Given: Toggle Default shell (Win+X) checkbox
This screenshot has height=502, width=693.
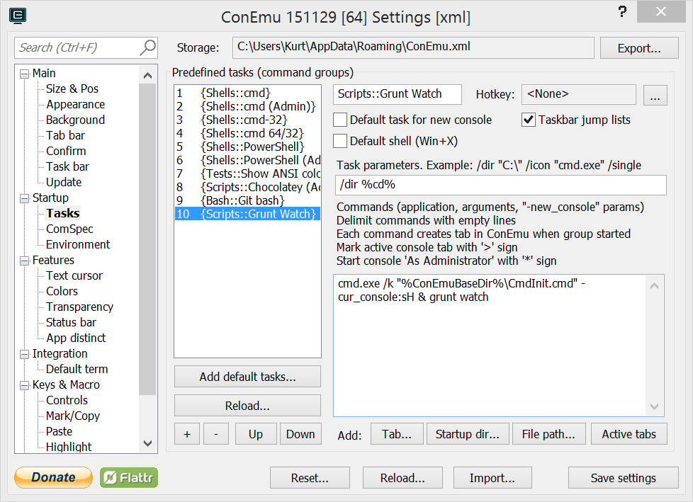Looking at the screenshot, I should pyautogui.click(x=340, y=141).
